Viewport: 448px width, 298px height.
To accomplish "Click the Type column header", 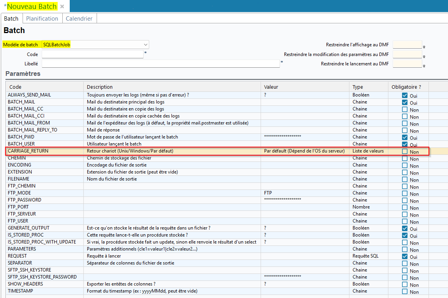I will pyautogui.click(x=369, y=87).
